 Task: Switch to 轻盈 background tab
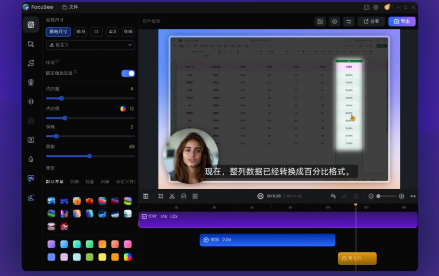point(90,182)
